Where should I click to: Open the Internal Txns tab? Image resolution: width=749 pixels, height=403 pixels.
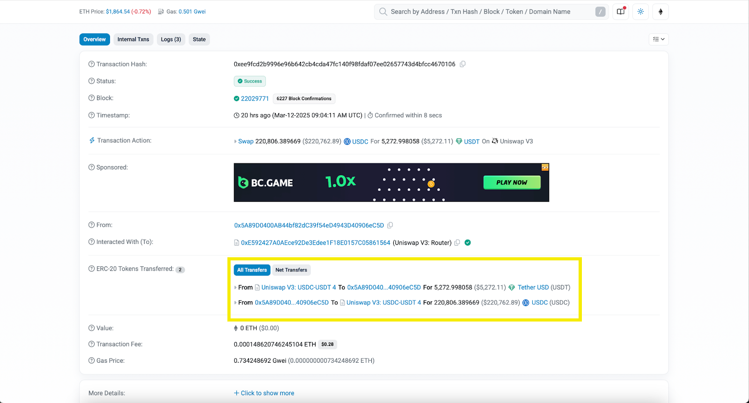tap(133, 39)
